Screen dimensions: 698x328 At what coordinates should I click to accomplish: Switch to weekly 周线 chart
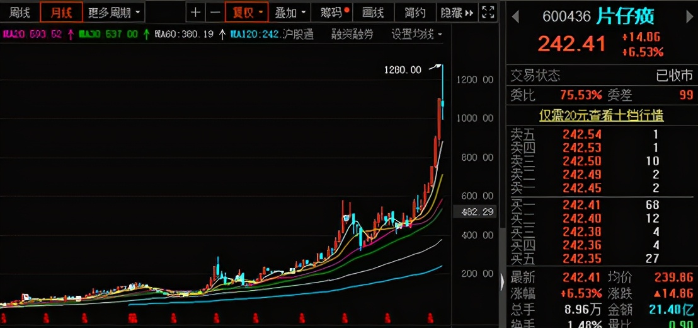point(20,13)
